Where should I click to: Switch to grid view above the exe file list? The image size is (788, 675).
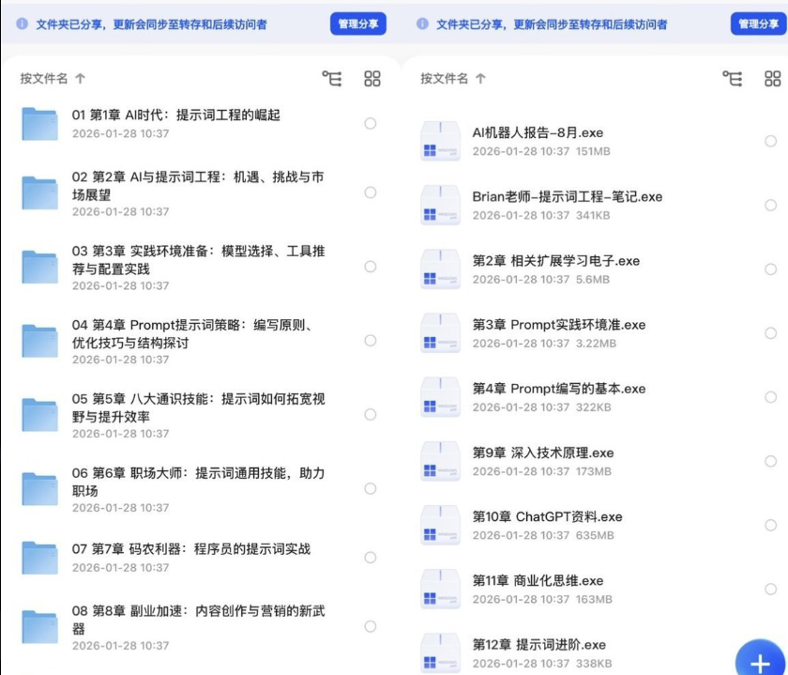tap(772, 79)
